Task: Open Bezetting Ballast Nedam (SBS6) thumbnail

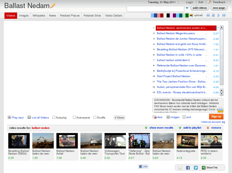Action: [19, 141]
